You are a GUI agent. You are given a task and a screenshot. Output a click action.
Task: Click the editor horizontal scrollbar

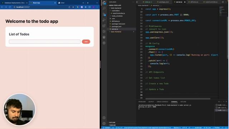178,99
